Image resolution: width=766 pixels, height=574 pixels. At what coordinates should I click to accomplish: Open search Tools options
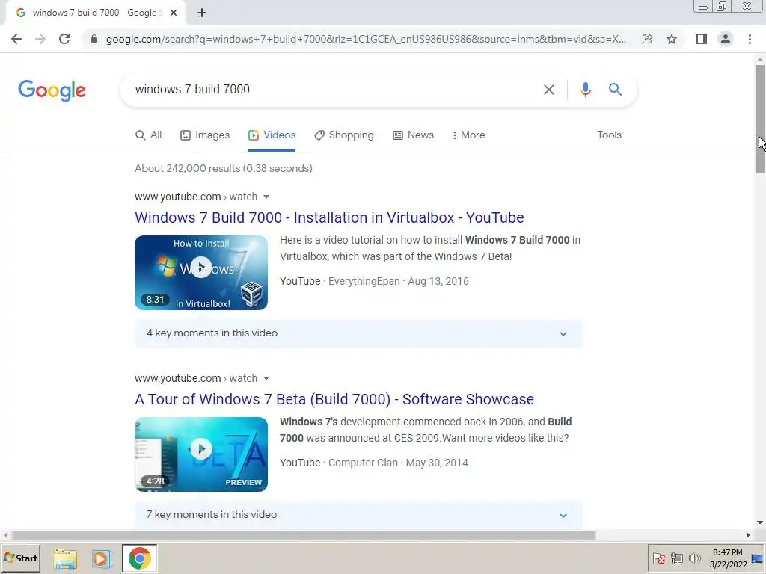(x=609, y=135)
